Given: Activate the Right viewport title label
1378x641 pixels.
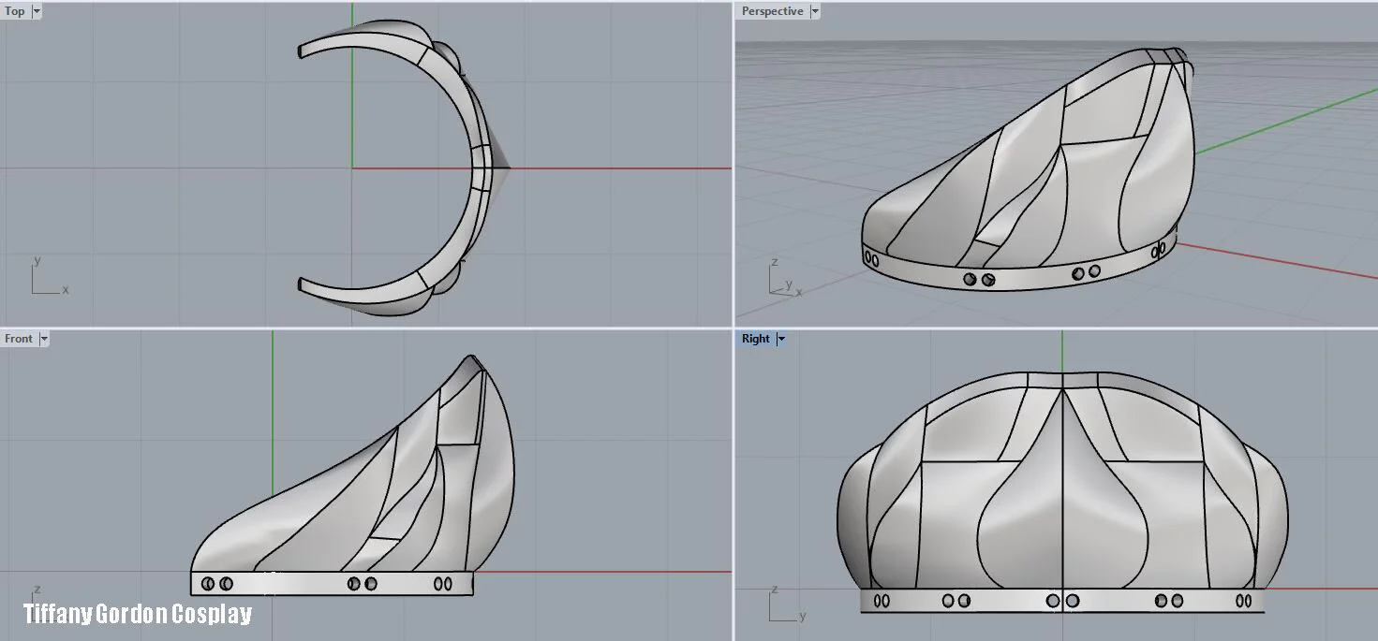Looking at the screenshot, I should [755, 339].
